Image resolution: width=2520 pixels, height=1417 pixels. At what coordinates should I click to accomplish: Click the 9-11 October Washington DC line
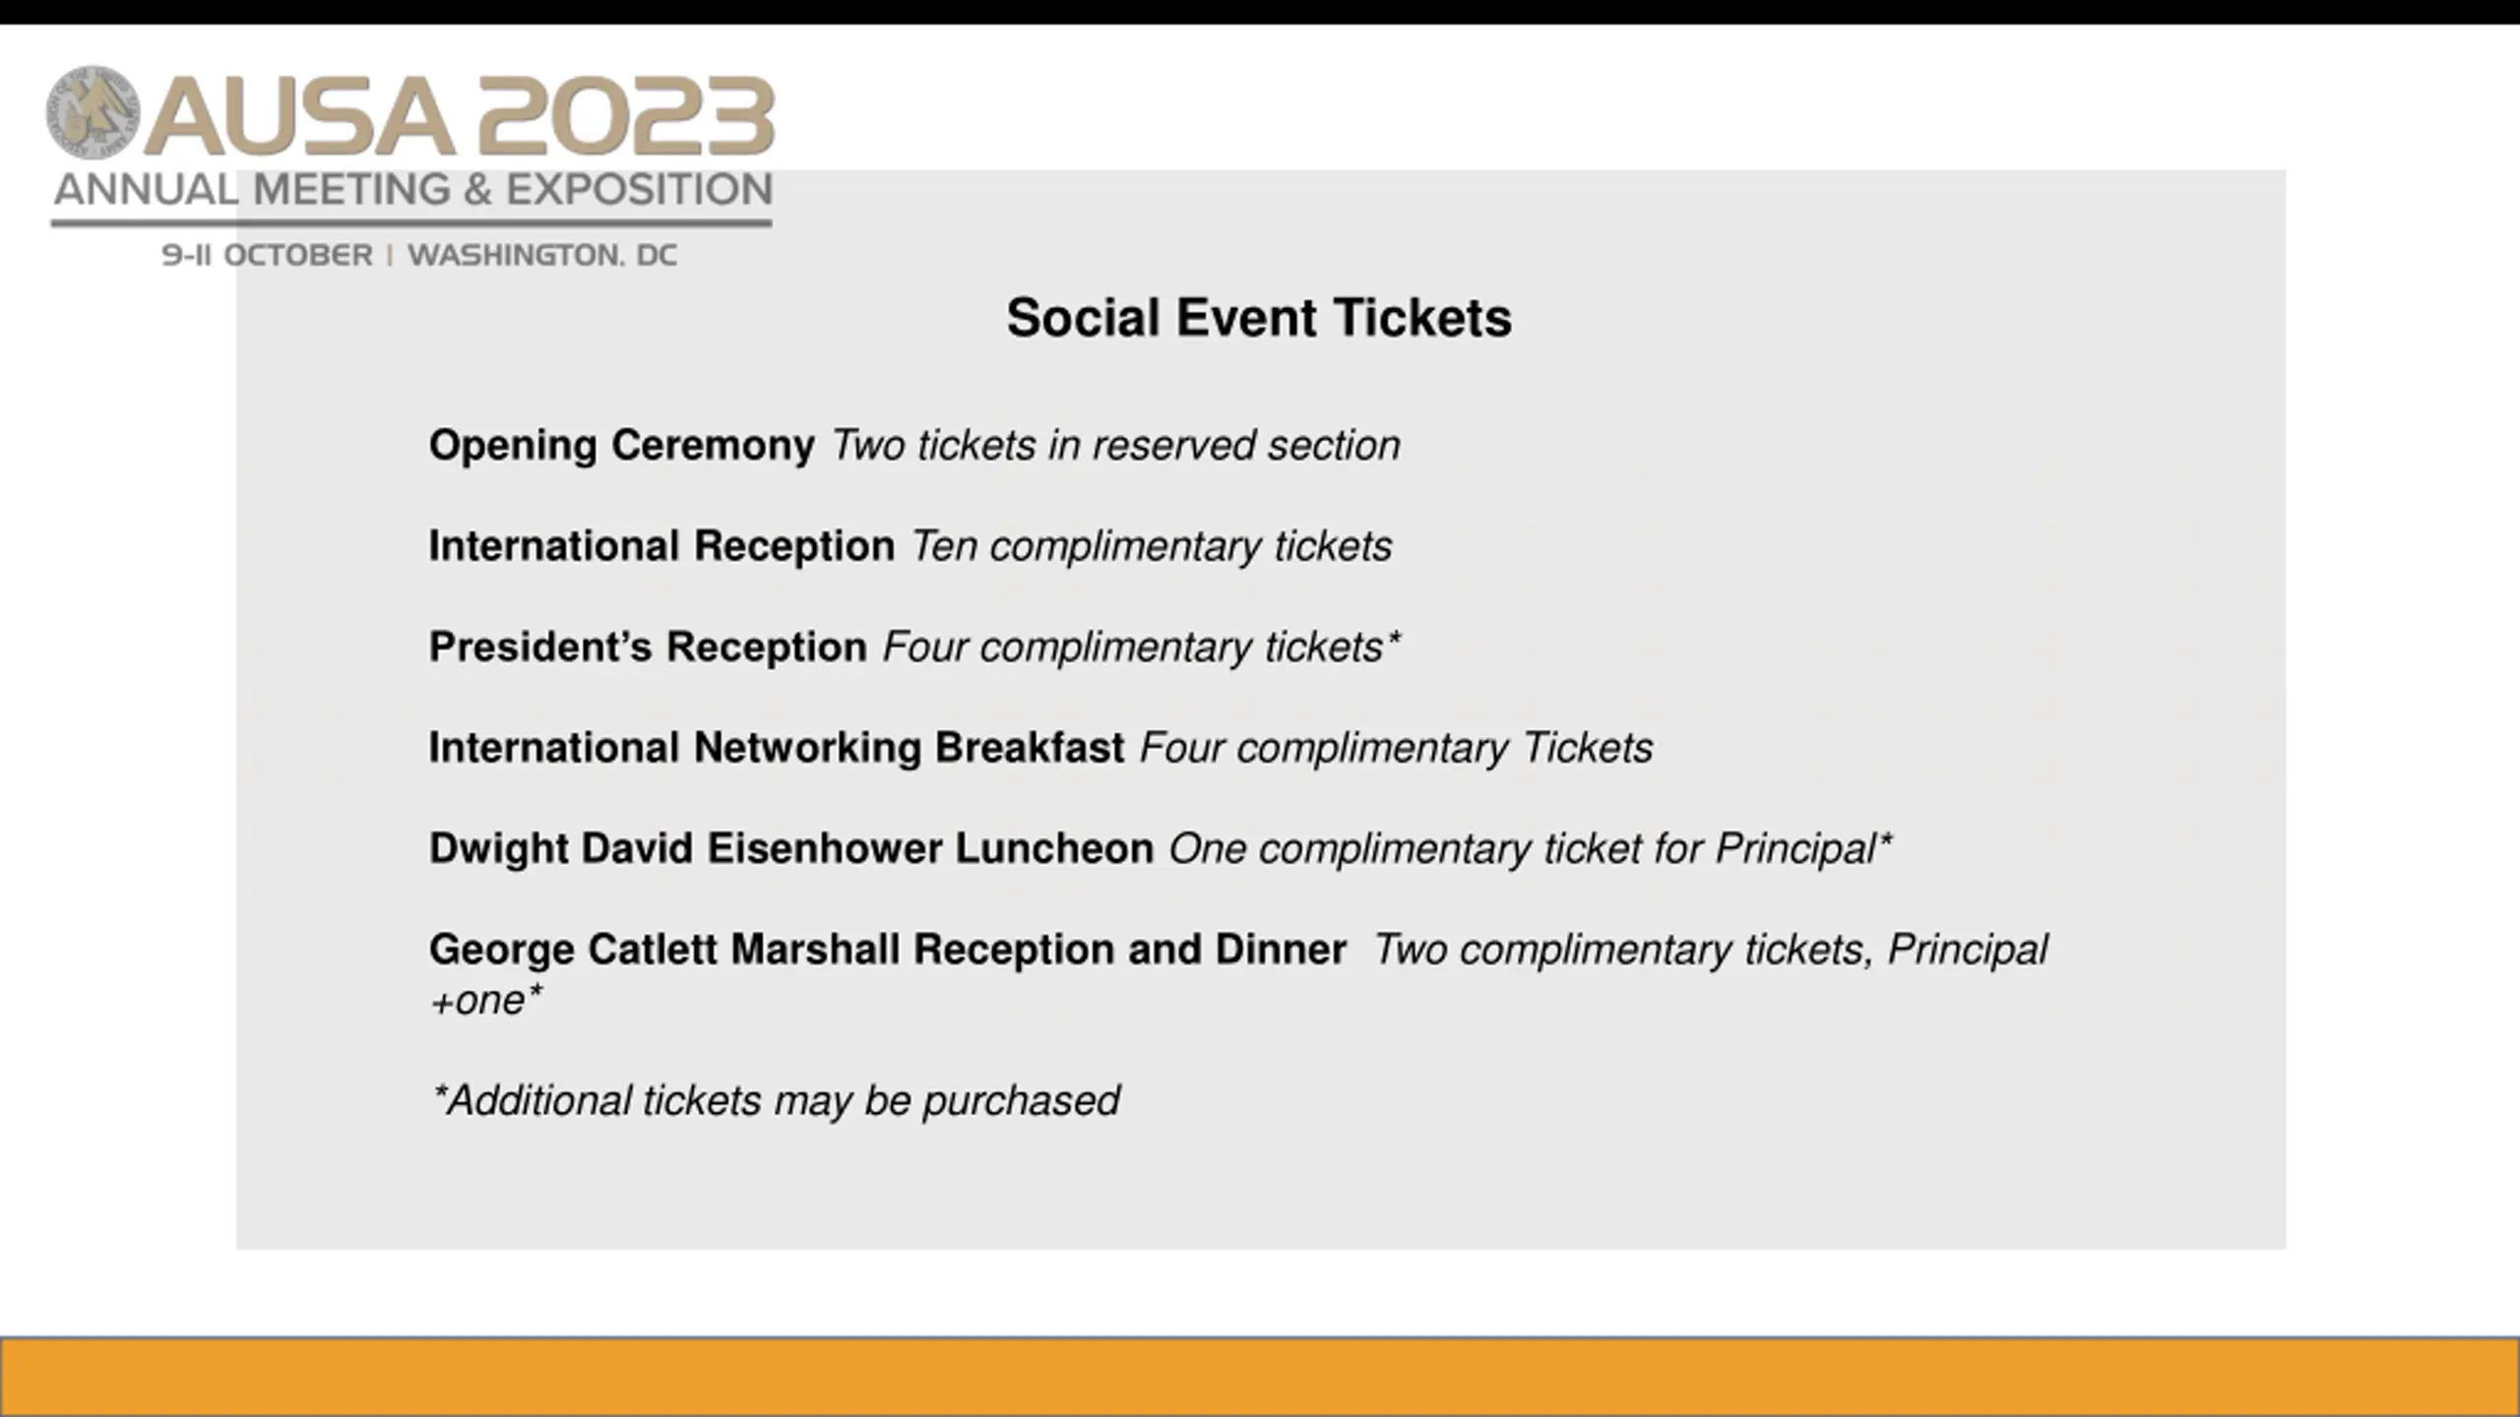pyautogui.click(x=420, y=256)
